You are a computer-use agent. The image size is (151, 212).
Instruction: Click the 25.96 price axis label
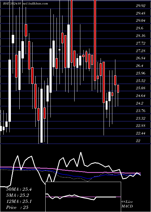click(140, 73)
